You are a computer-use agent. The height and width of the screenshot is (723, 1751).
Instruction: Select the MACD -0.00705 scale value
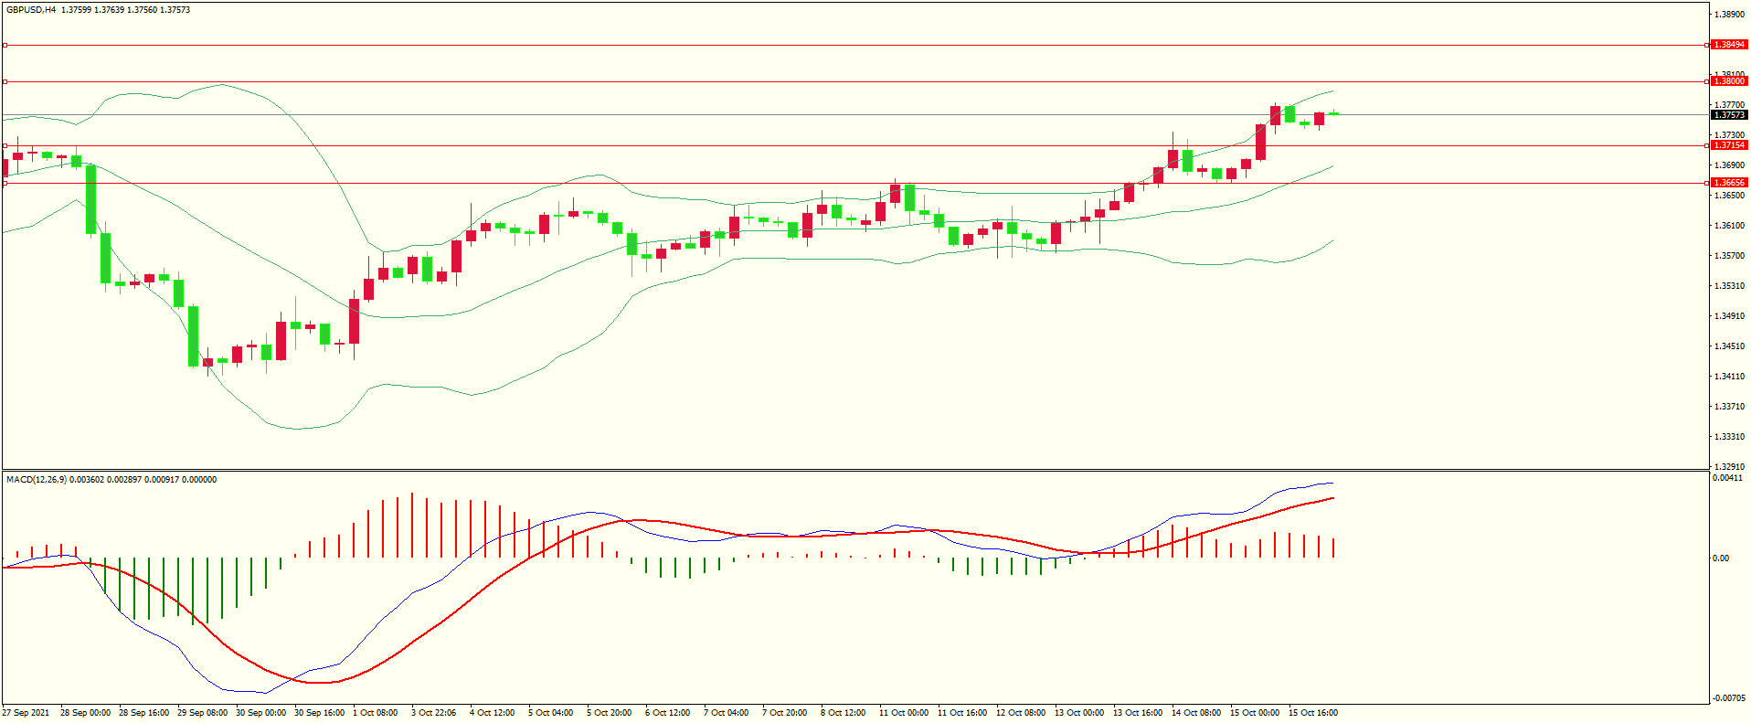point(1726,698)
